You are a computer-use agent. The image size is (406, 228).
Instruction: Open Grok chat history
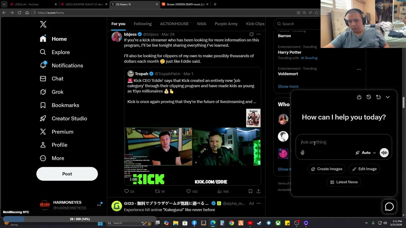click(x=369, y=97)
